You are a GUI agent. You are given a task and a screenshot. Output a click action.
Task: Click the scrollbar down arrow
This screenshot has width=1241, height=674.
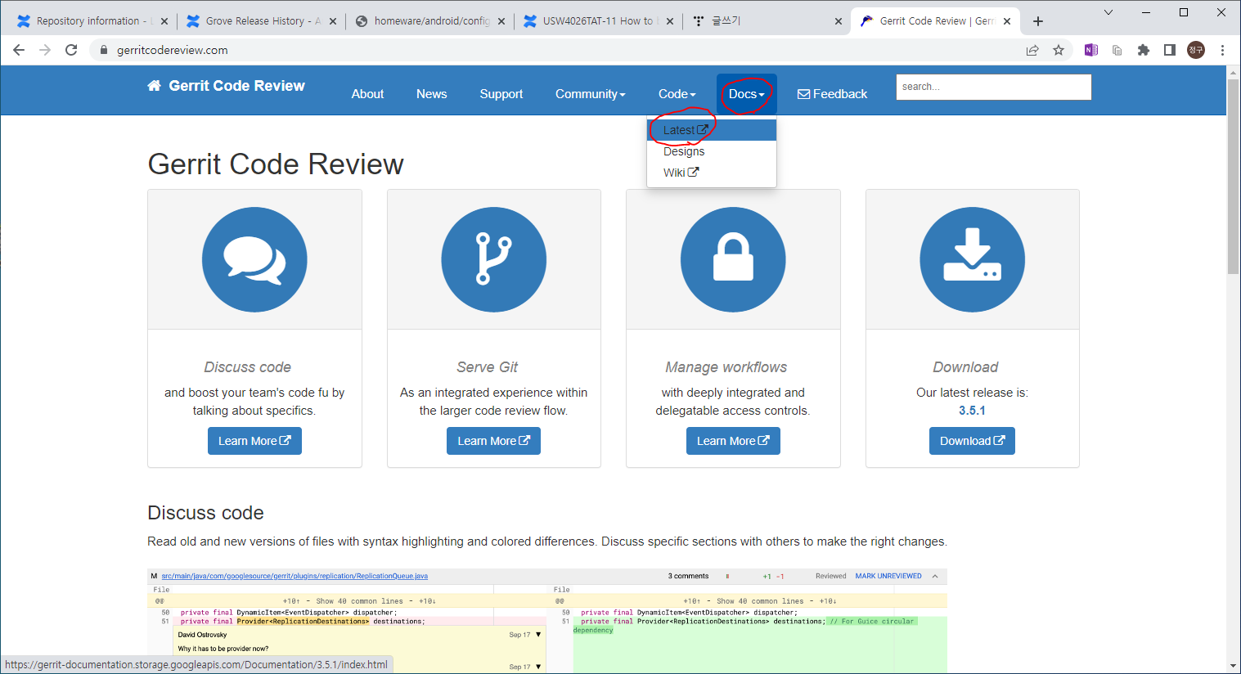pos(1234,667)
